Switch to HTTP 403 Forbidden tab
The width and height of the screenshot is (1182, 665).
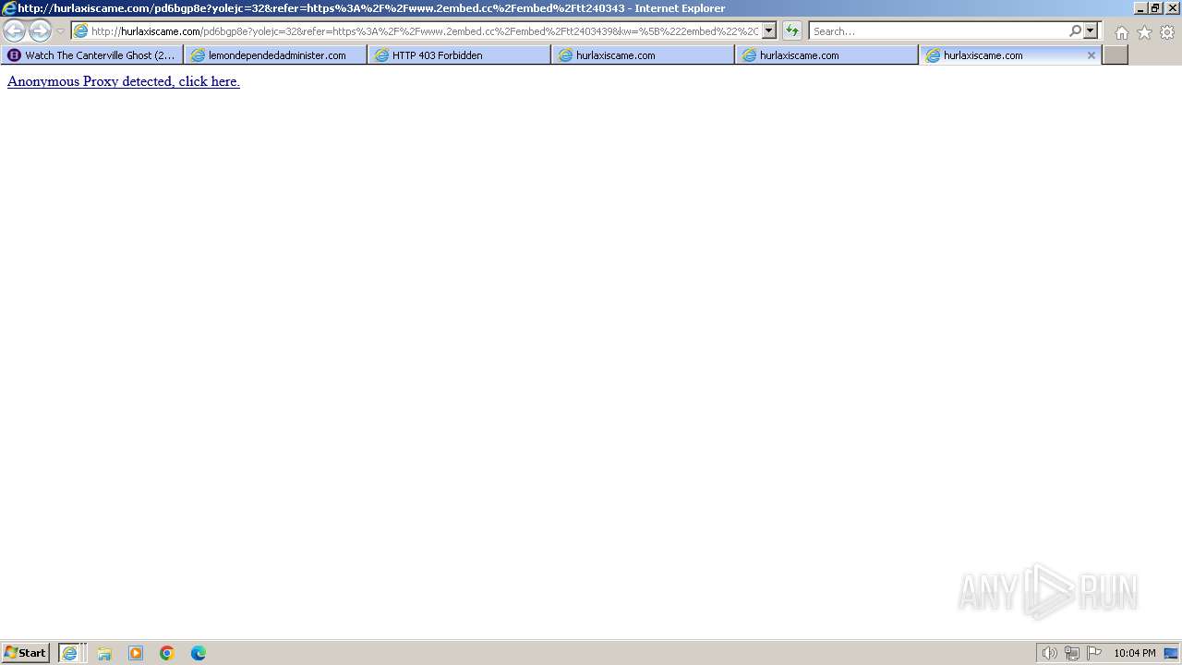(460, 55)
